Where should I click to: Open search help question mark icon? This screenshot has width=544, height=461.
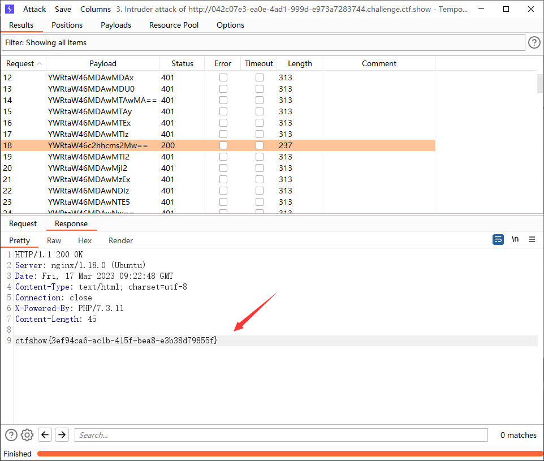11,435
